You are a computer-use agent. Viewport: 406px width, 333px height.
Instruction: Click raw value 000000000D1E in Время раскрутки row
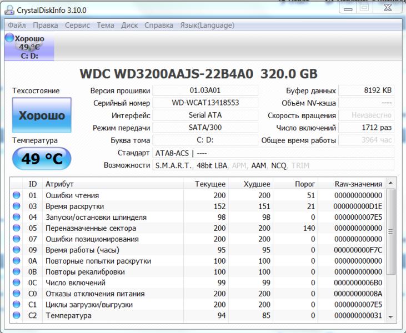(x=358, y=206)
